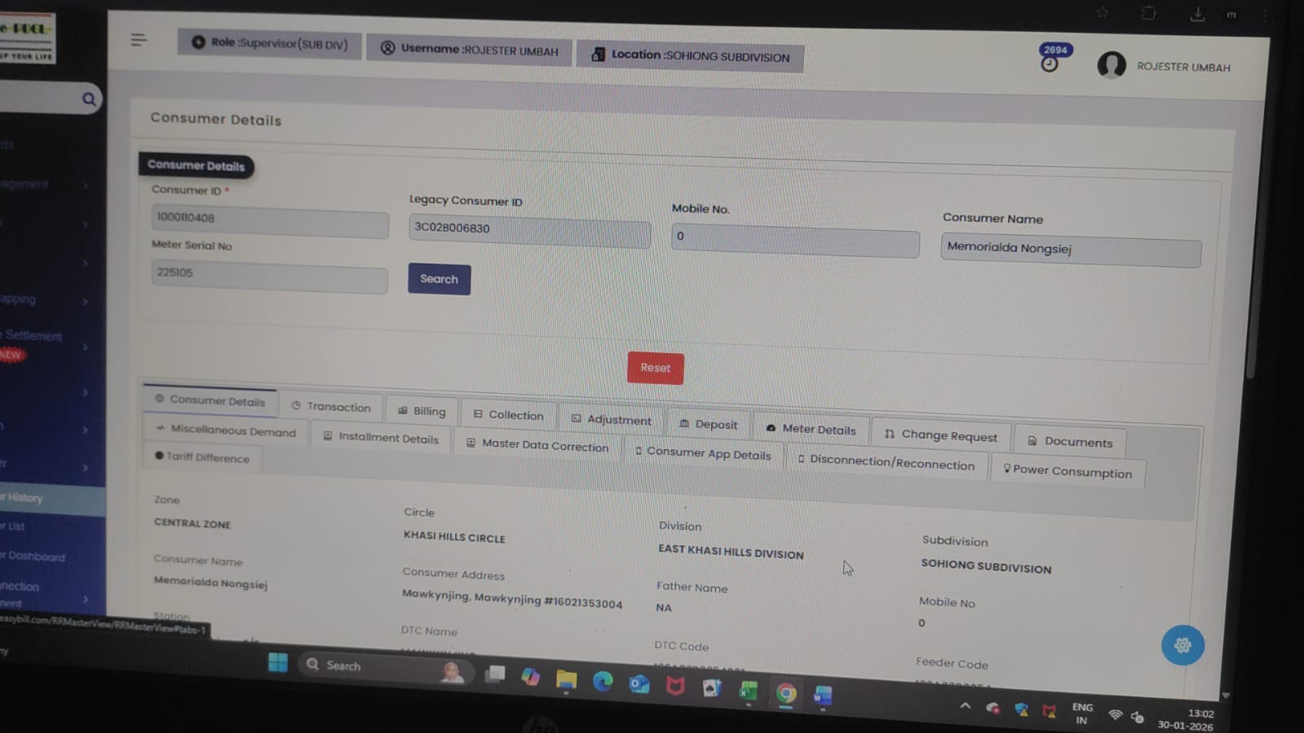This screenshot has height=733, width=1304.
Task: Open the Windows Start menu
Action: click(277, 662)
